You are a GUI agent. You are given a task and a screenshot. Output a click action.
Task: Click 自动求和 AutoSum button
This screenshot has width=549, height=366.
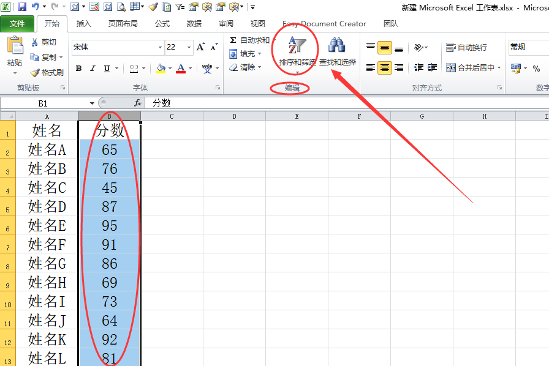point(249,40)
